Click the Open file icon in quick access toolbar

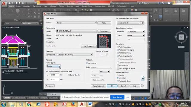tap(13, 3)
